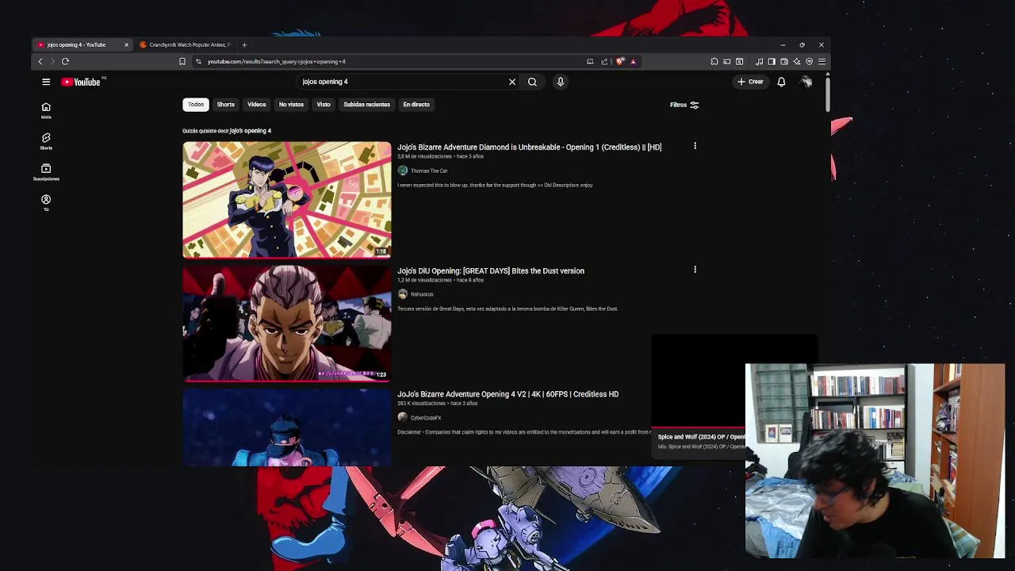
Task: Select the Todos filter chip
Action: [x=196, y=105]
